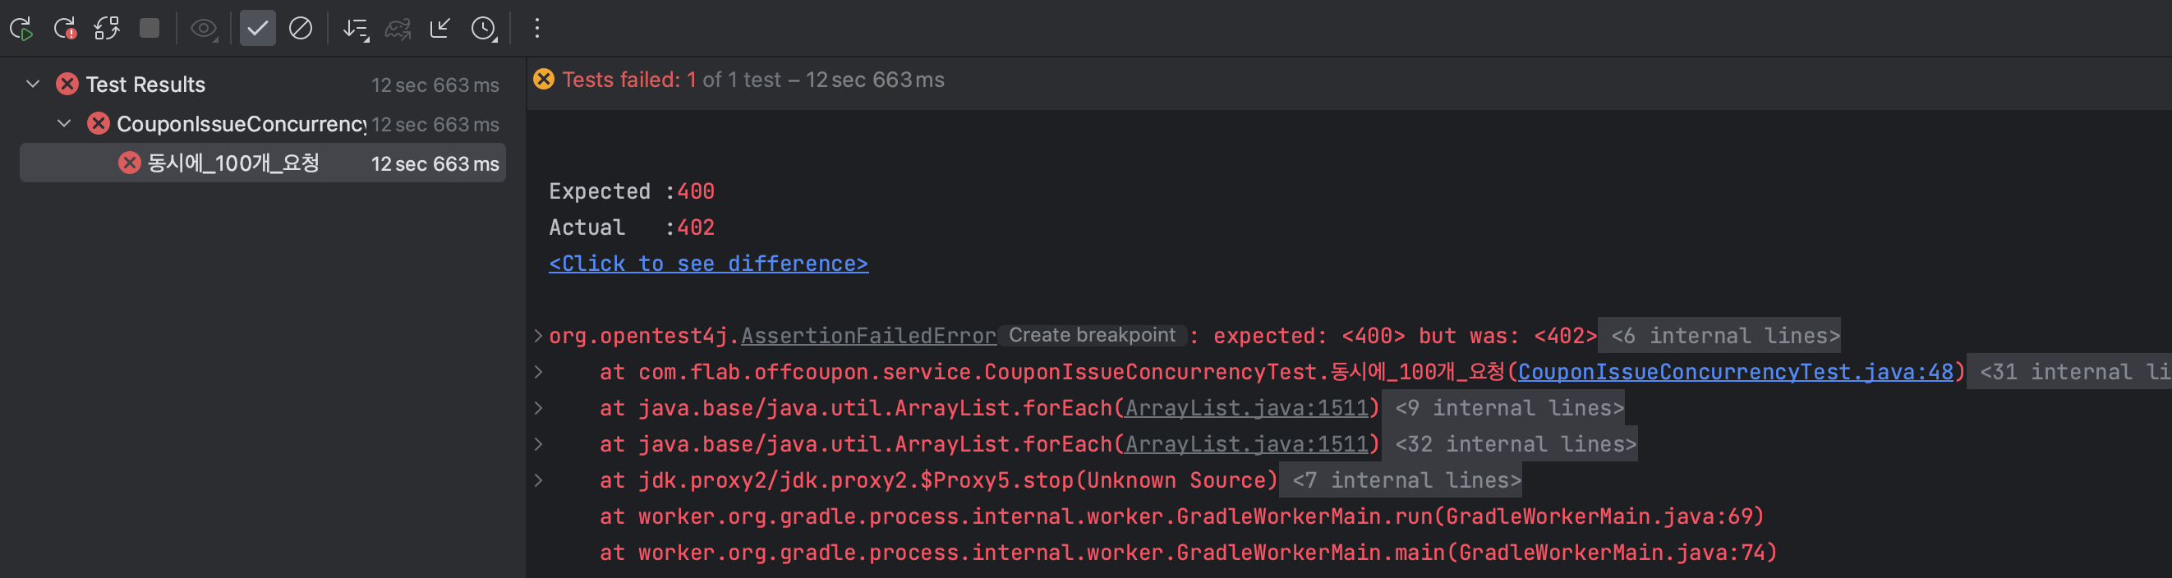This screenshot has height=578, width=2172.
Task: Click the Create breakpoint button
Action: pyautogui.click(x=1092, y=335)
